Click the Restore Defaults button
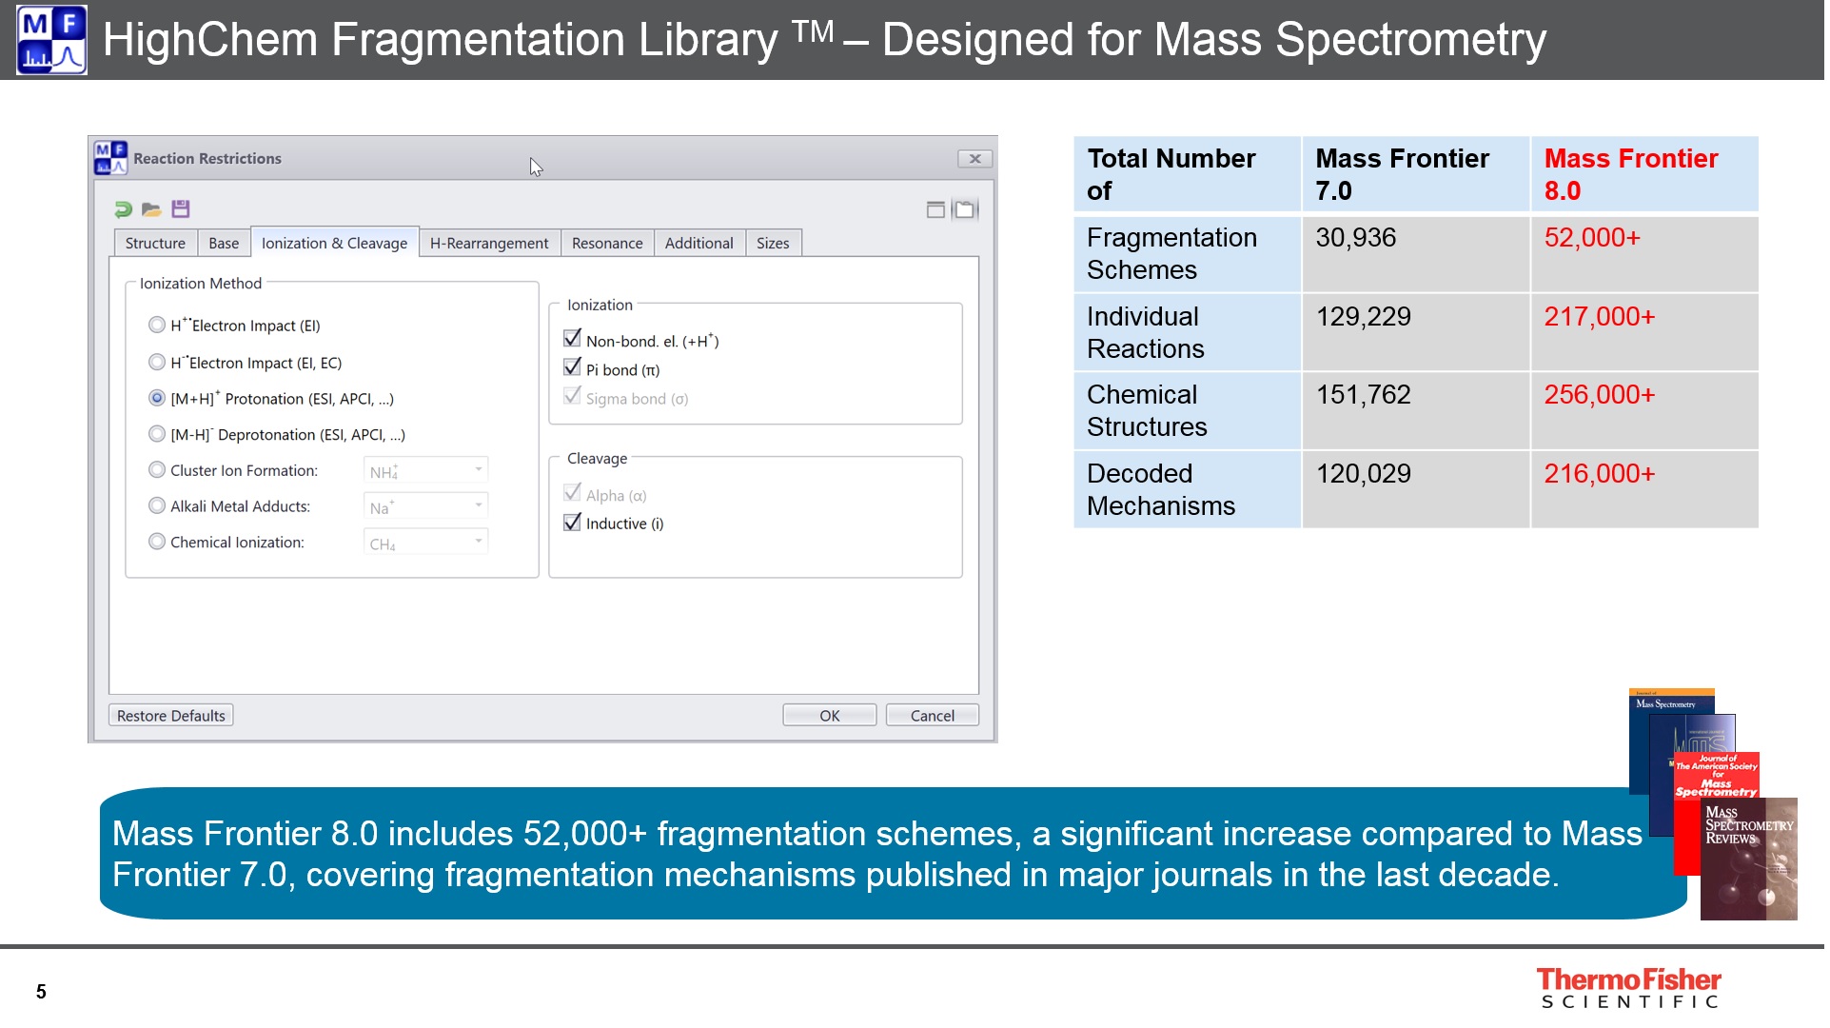The height and width of the screenshot is (1028, 1830). [171, 716]
